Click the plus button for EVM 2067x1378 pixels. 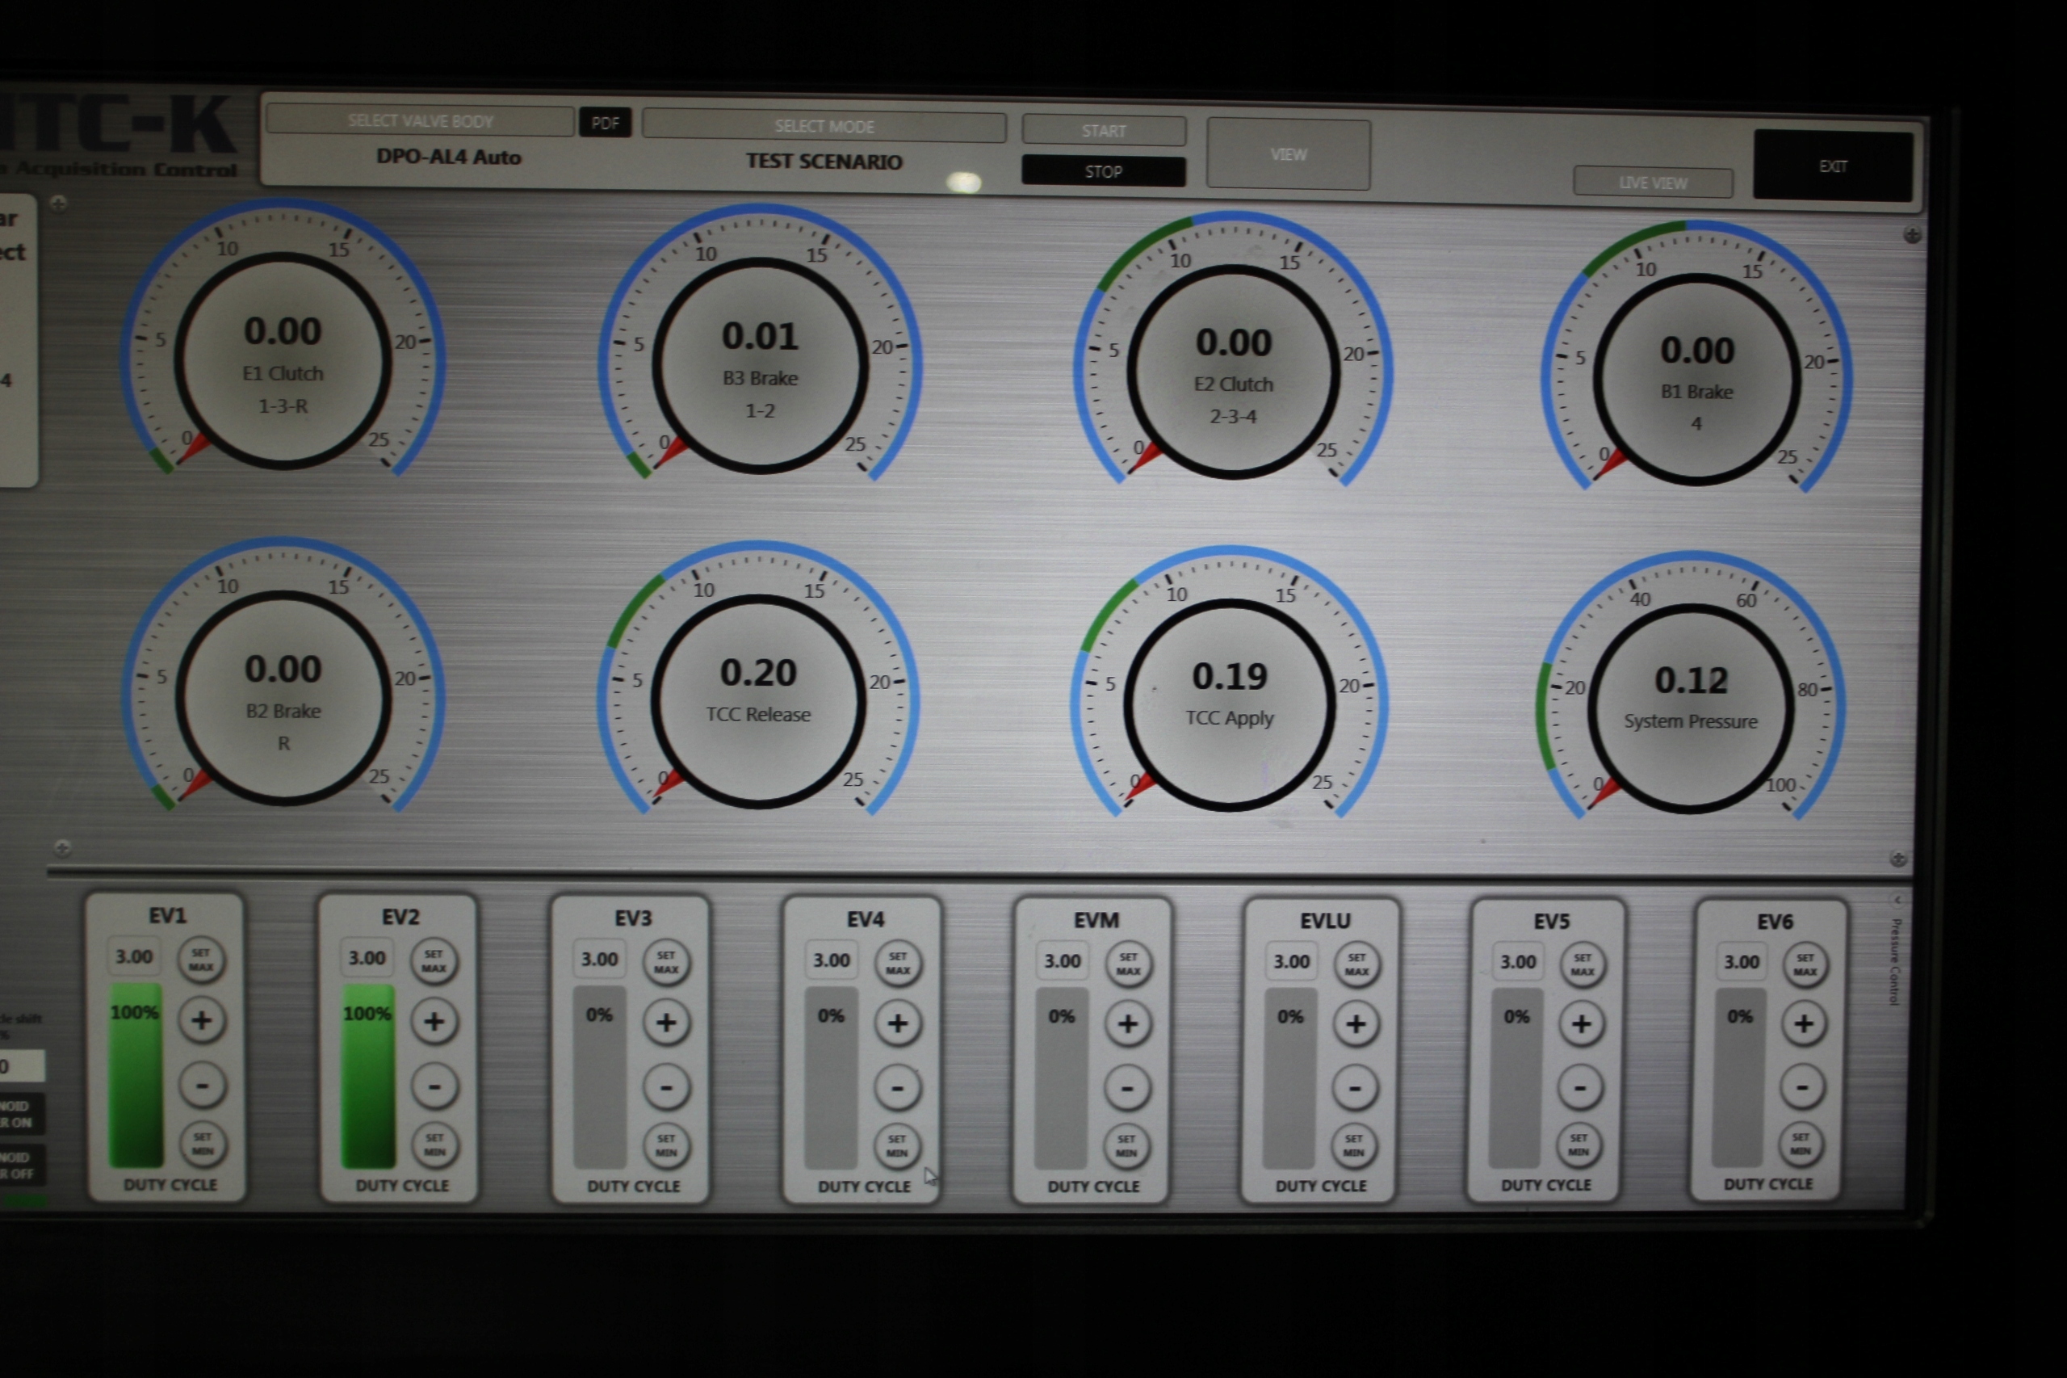[1127, 1024]
